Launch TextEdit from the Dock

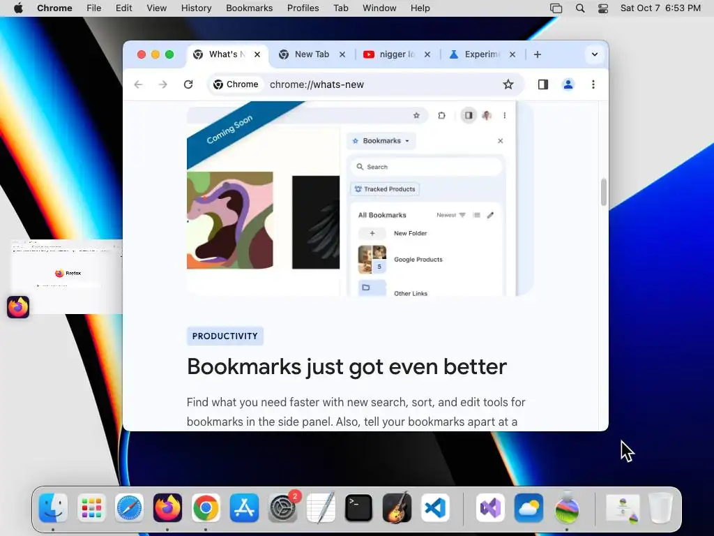tap(321, 508)
